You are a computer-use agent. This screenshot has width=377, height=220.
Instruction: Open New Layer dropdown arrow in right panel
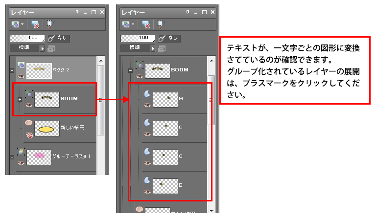coord(133,24)
